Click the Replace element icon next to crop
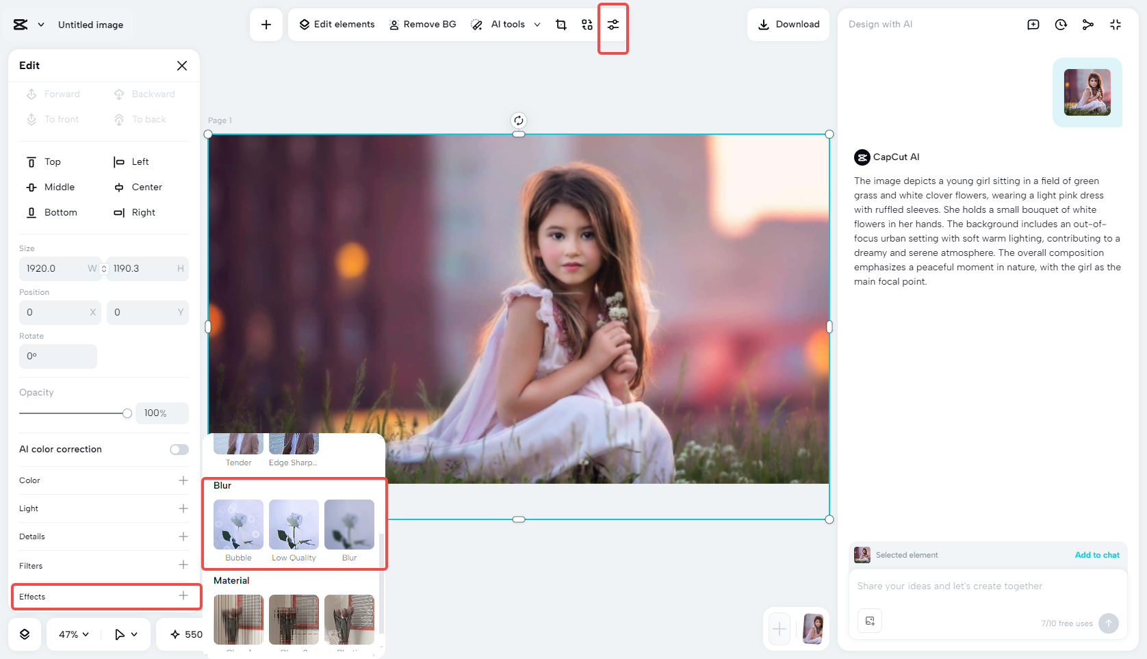 click(x=587, y=24)
